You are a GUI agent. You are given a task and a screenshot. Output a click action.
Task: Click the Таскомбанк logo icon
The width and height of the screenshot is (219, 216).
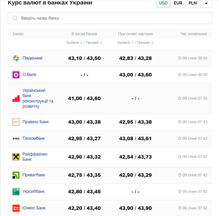click(x=16, y=138)
